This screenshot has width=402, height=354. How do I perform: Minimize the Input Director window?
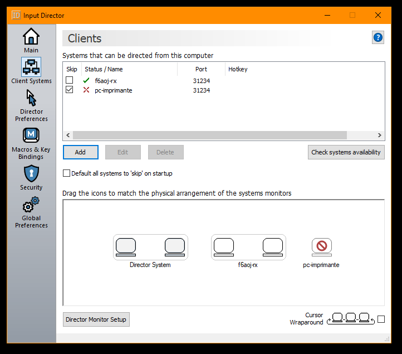click(327, 16)
